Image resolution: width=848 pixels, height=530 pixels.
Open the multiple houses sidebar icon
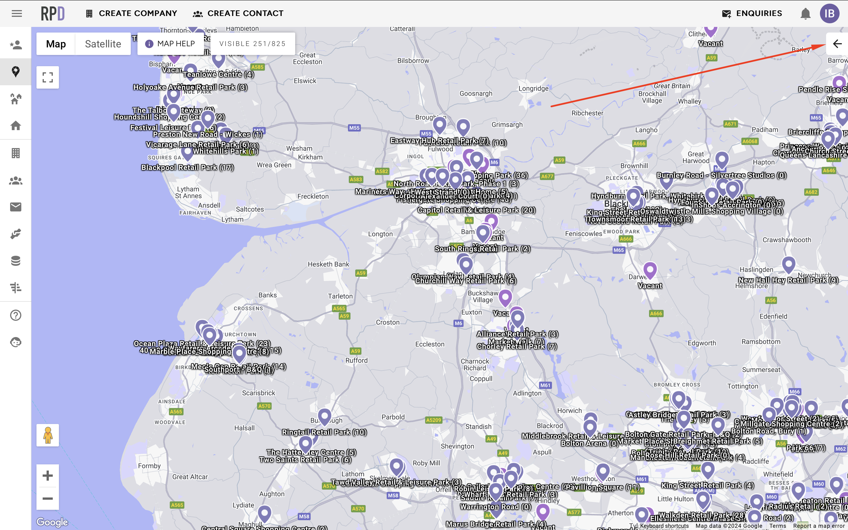(15, 98)
